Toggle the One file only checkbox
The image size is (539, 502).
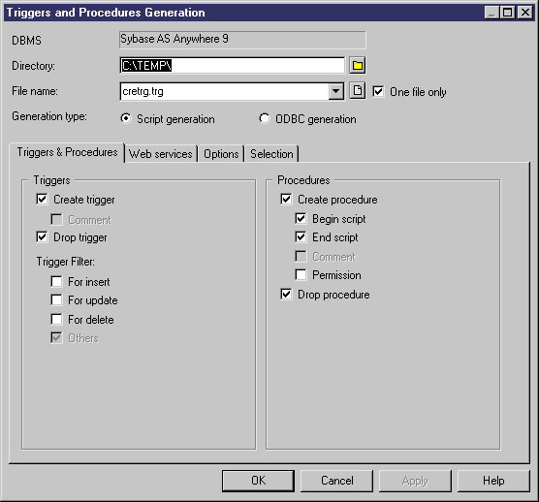click(378, 91)
